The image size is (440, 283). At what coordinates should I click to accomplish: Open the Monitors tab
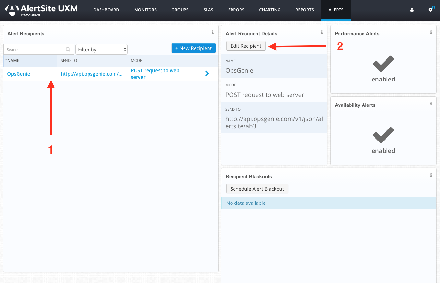tap(145, 10)
